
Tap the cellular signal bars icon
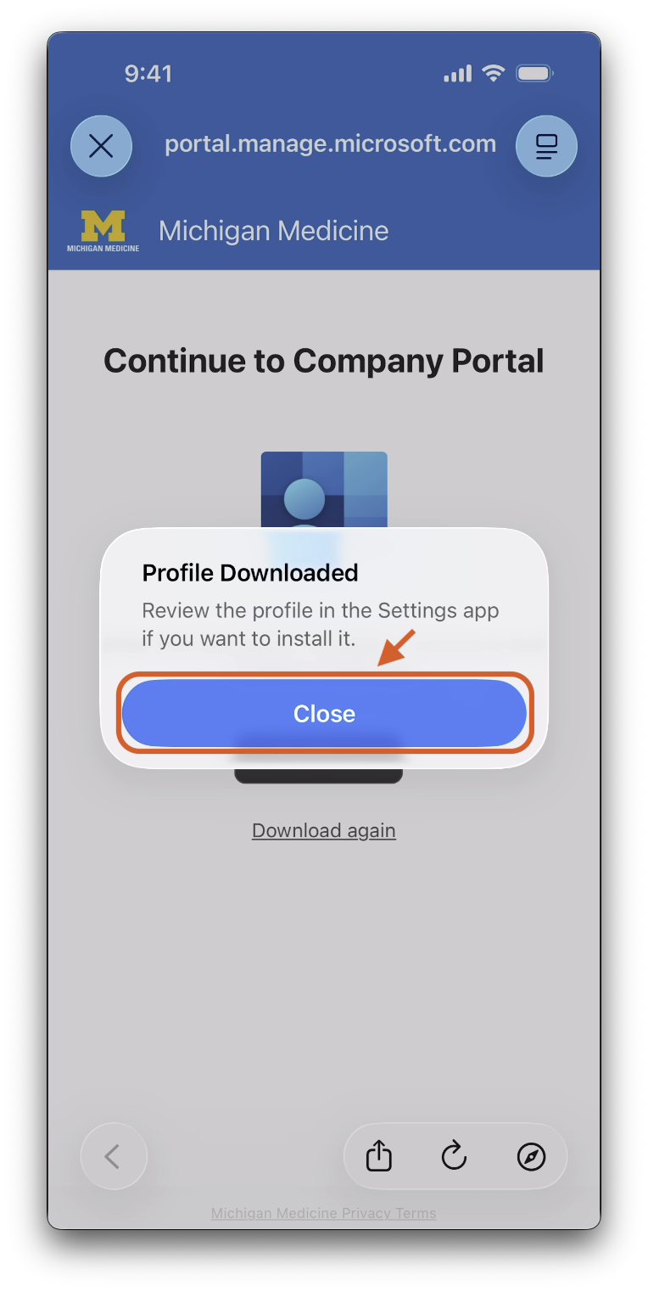pos(457,74)
